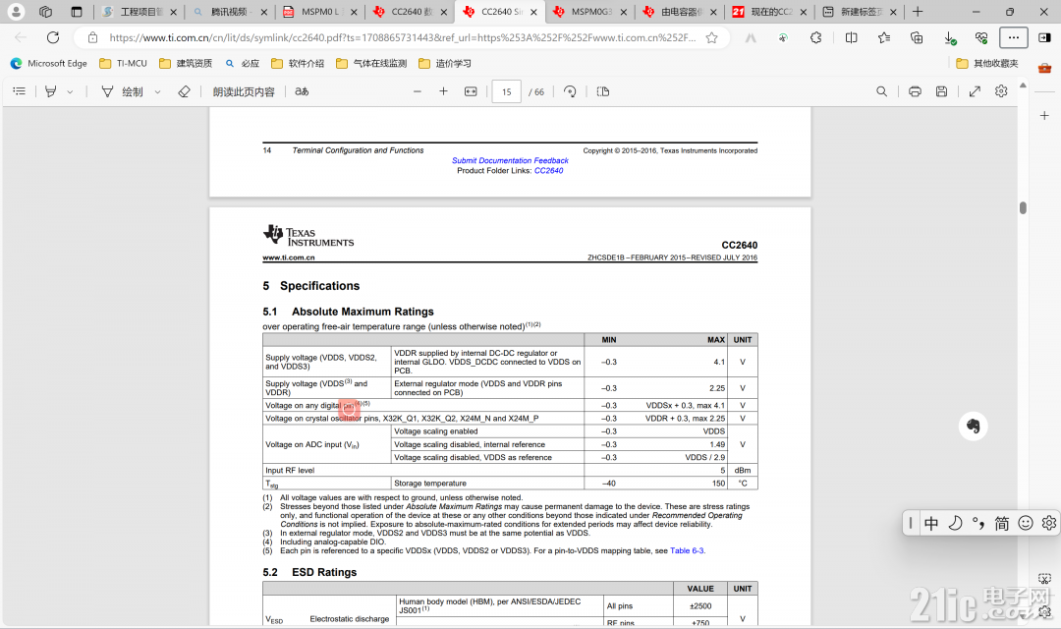1061x629 pixels.
Task: Select the PDF eraser tool
Action: (184, 91)
